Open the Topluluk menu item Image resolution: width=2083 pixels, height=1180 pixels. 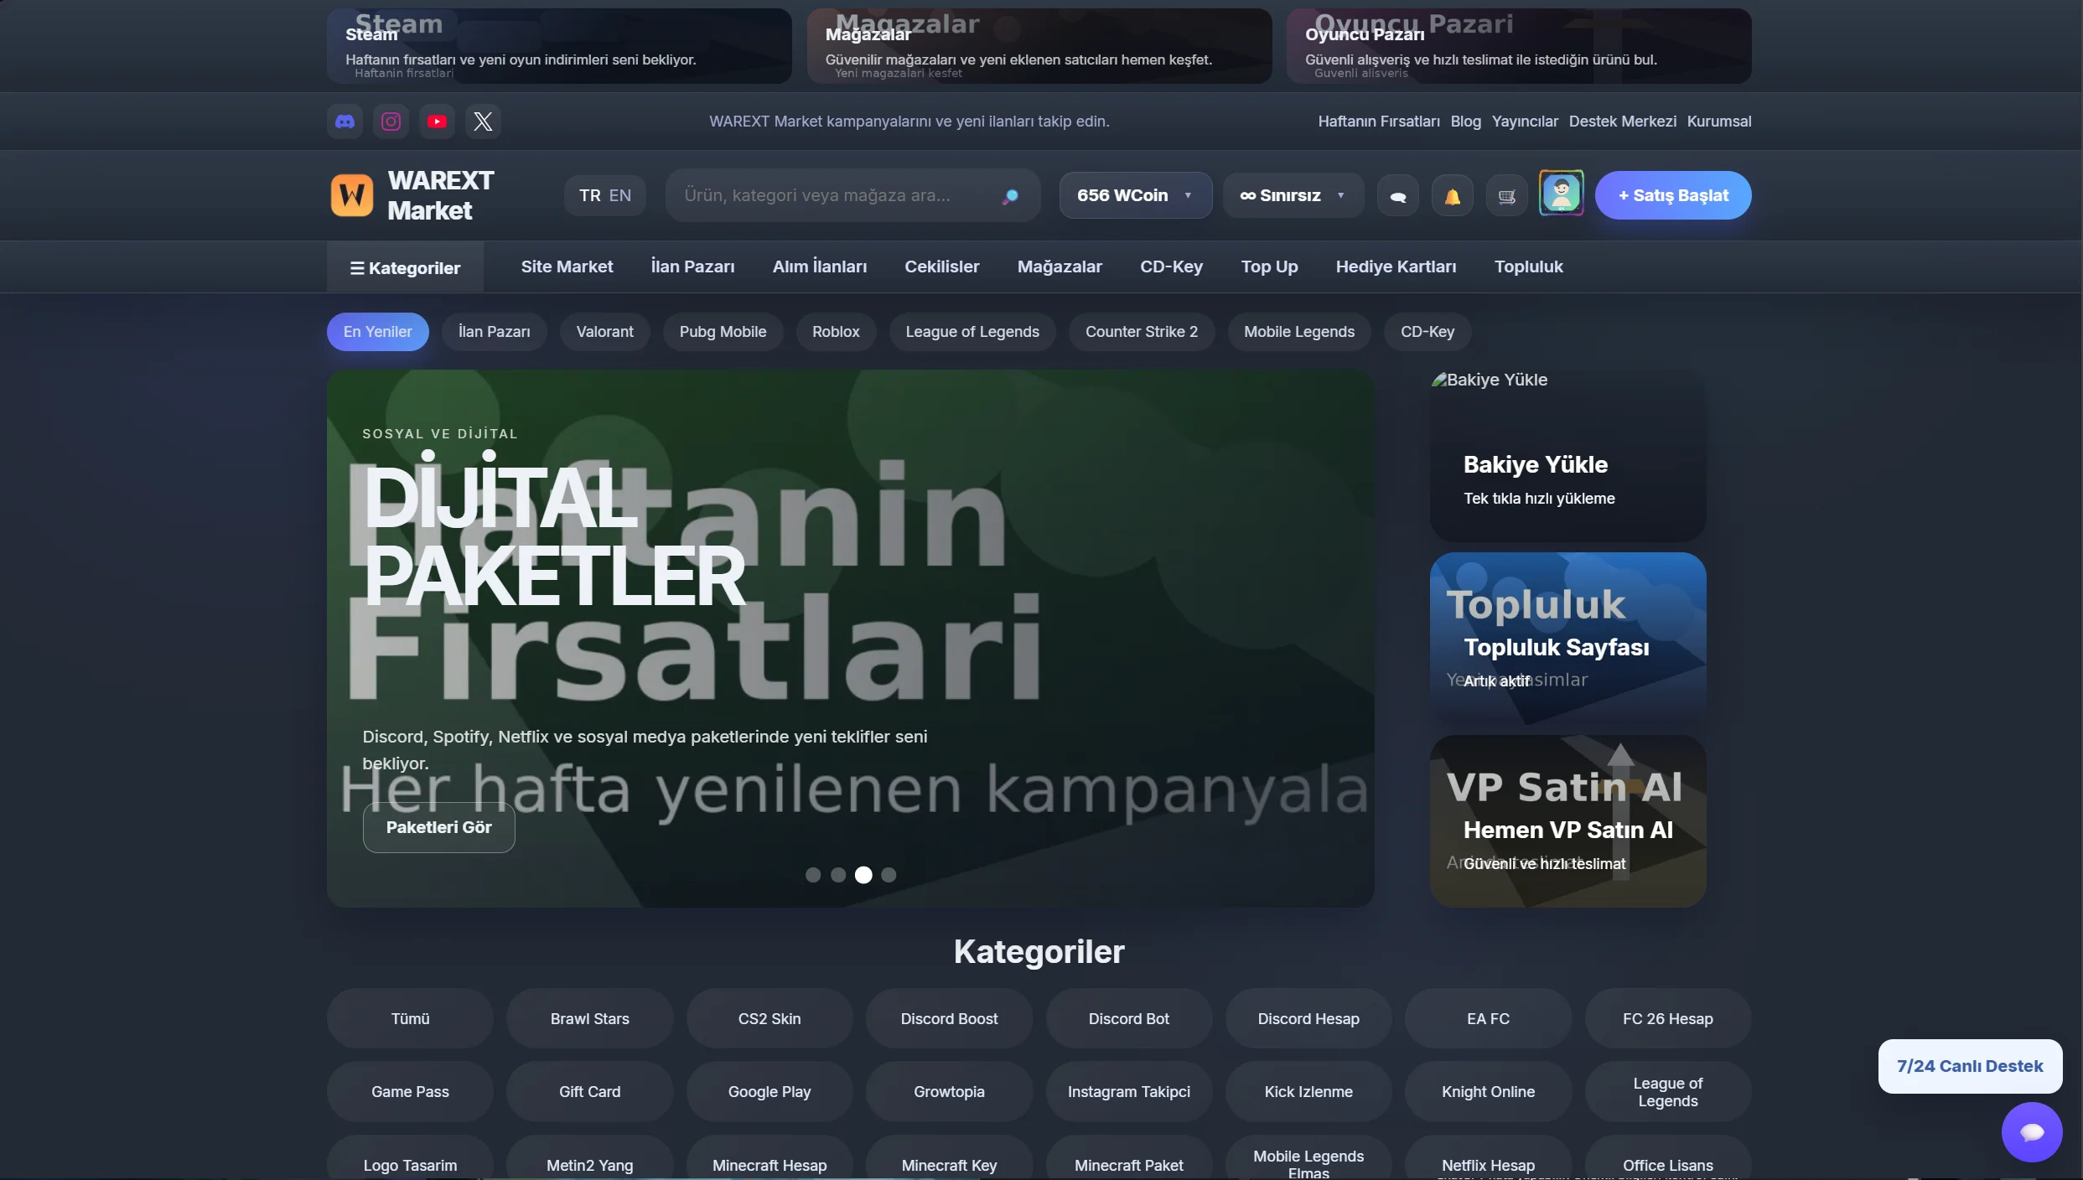coord(1528,267)
